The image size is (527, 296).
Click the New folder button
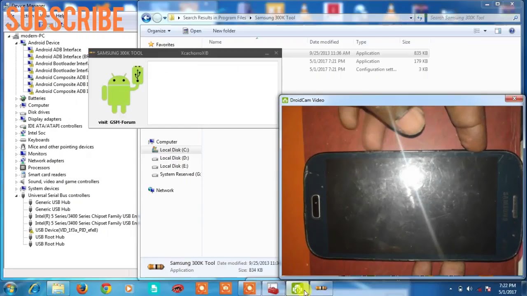tap(224, 31)
